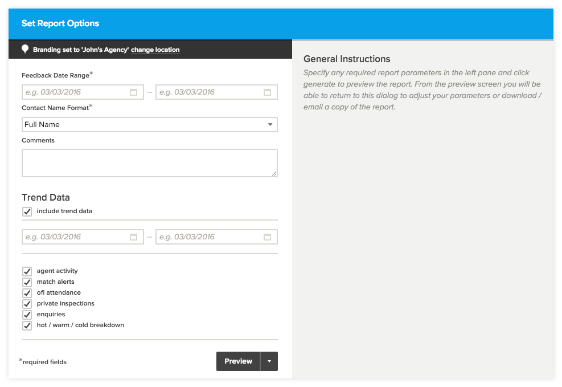Open calendar for Trend Data start date
The image size is (562, 387).
133,237
